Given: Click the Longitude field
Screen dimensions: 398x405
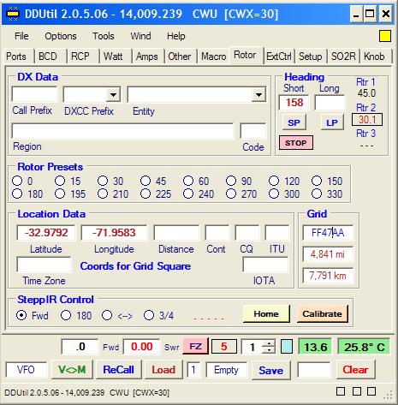Looking at the screenshot, I should coord(114,233).
